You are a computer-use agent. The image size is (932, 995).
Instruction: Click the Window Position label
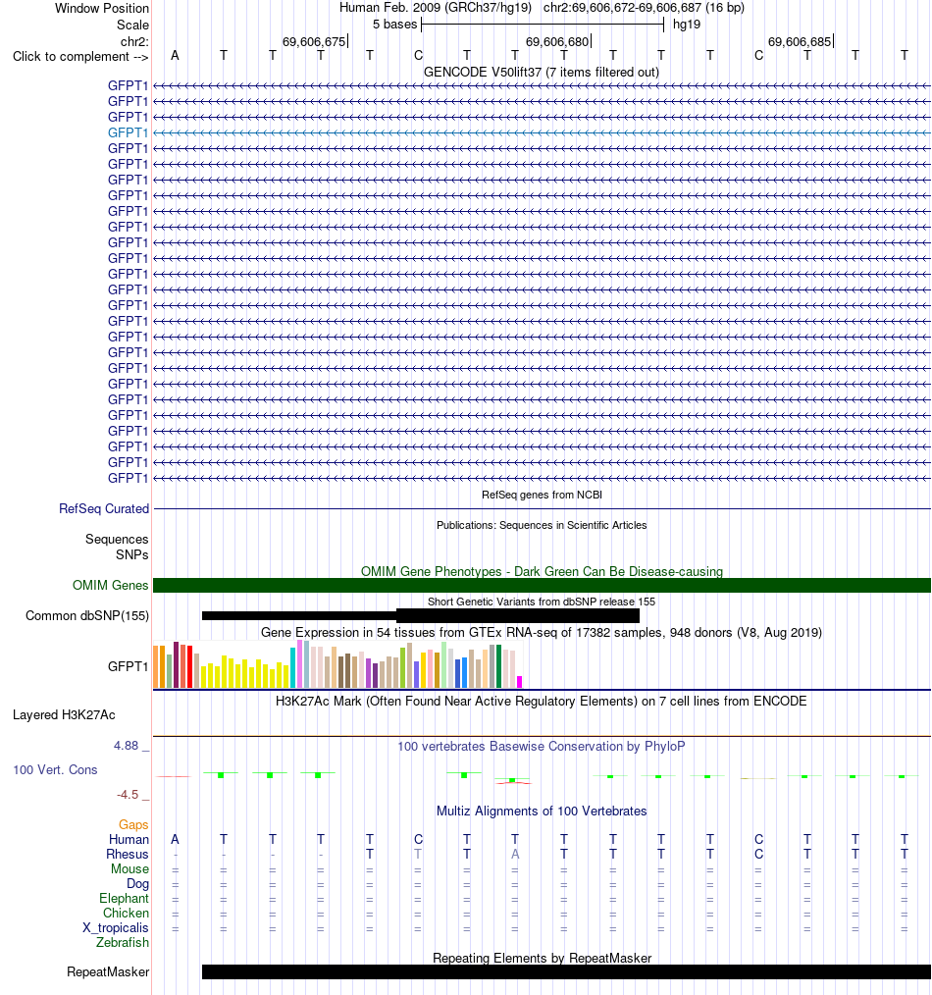[x=101, y=8]
